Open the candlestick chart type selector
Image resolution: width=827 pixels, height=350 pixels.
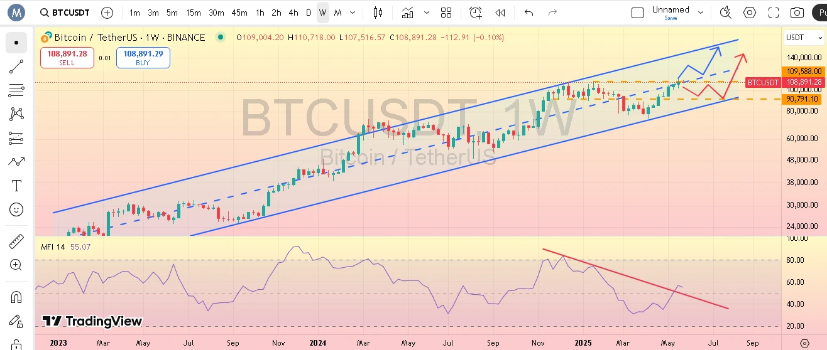pos(378,13)
